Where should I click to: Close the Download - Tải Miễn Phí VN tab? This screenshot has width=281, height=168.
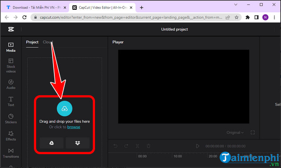(65, 8)
